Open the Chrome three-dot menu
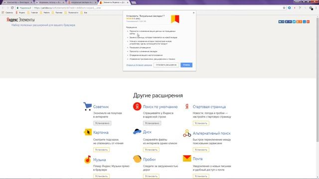Viewport: 319px width, 179px height. tap(316, 8)
